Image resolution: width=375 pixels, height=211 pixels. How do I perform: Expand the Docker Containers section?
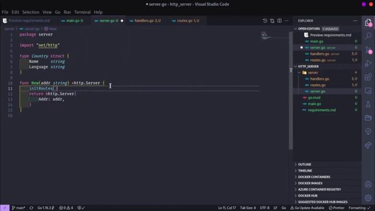pos(314,177)
